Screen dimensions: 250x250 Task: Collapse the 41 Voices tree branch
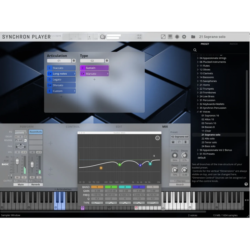(198, 112)
